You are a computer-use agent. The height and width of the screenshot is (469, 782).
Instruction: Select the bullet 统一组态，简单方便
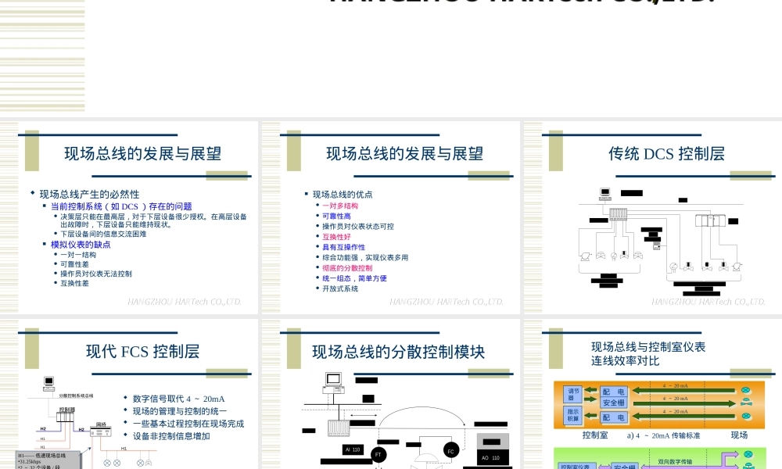point(354,278)
